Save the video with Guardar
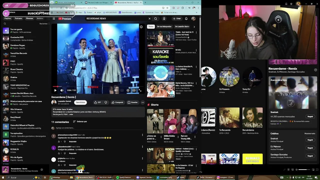Screen dimensions: 320x180 pyautogui.click(x=132, y=102)
